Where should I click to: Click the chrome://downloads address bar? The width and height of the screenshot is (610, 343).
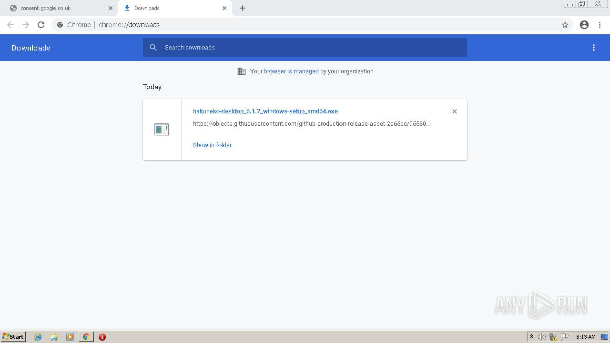click(305, 25)
